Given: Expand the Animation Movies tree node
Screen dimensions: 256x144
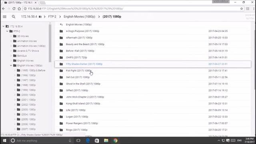Looking at the screenshot, I should coord(11,41).
